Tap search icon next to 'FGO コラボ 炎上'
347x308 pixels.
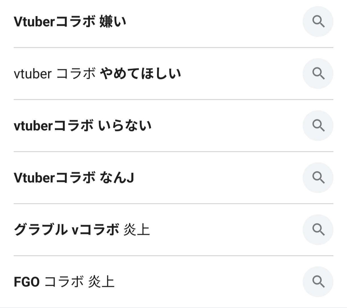coord(318,282)
